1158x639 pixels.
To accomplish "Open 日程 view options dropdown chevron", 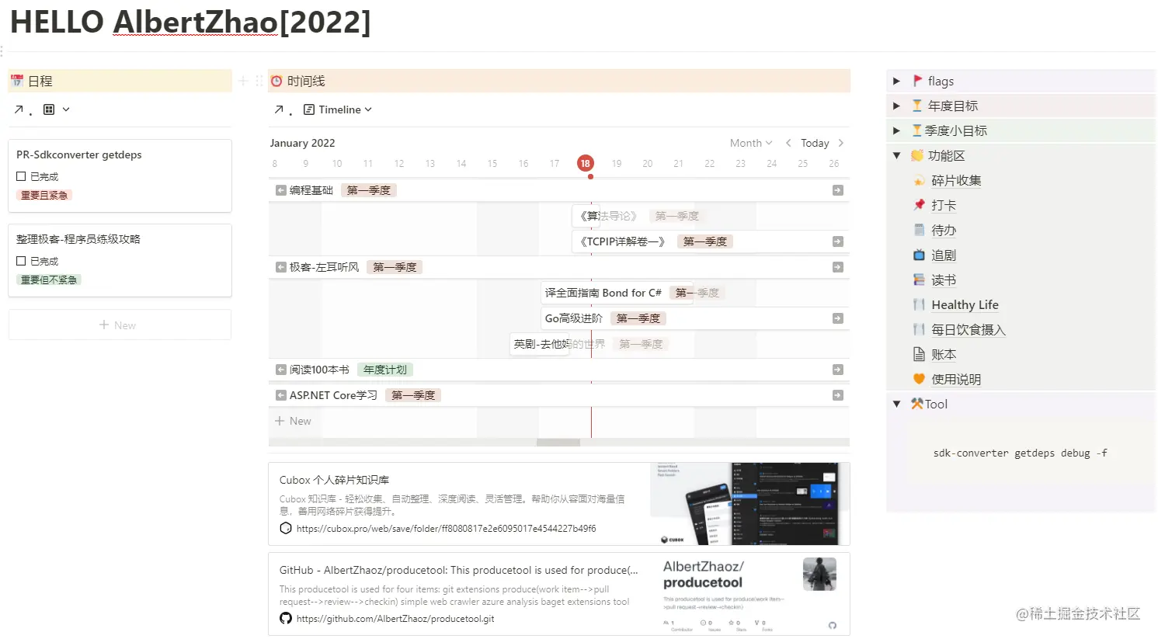I will coord(66,109).
